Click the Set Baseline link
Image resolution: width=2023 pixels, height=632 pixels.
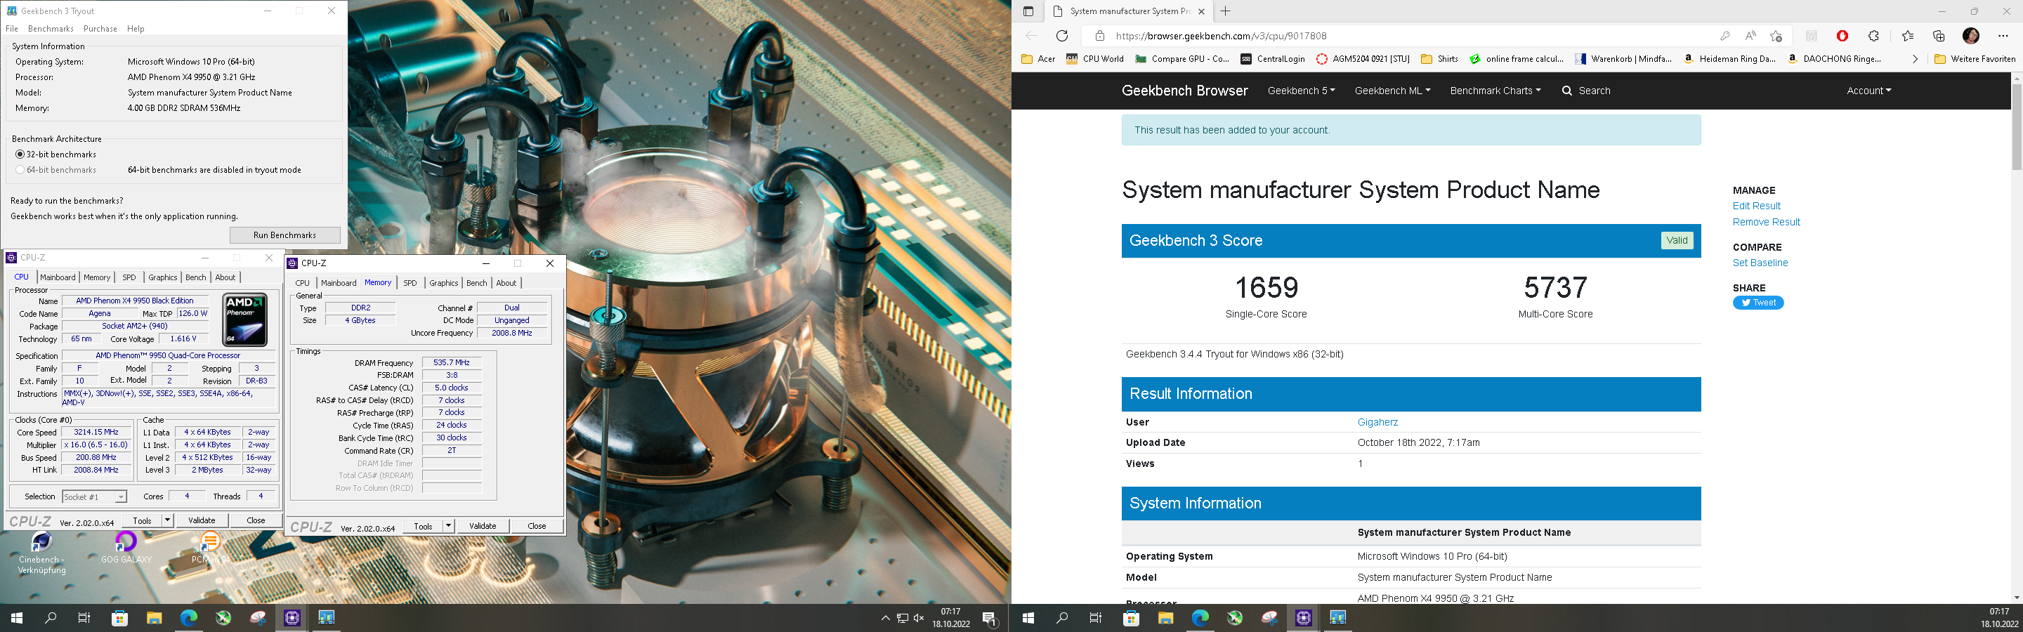click(1760, 263)
